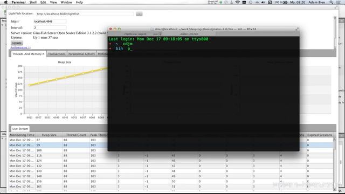Open the Window menu
Viewport: 345px width, 194px height.
click(66, 2)
